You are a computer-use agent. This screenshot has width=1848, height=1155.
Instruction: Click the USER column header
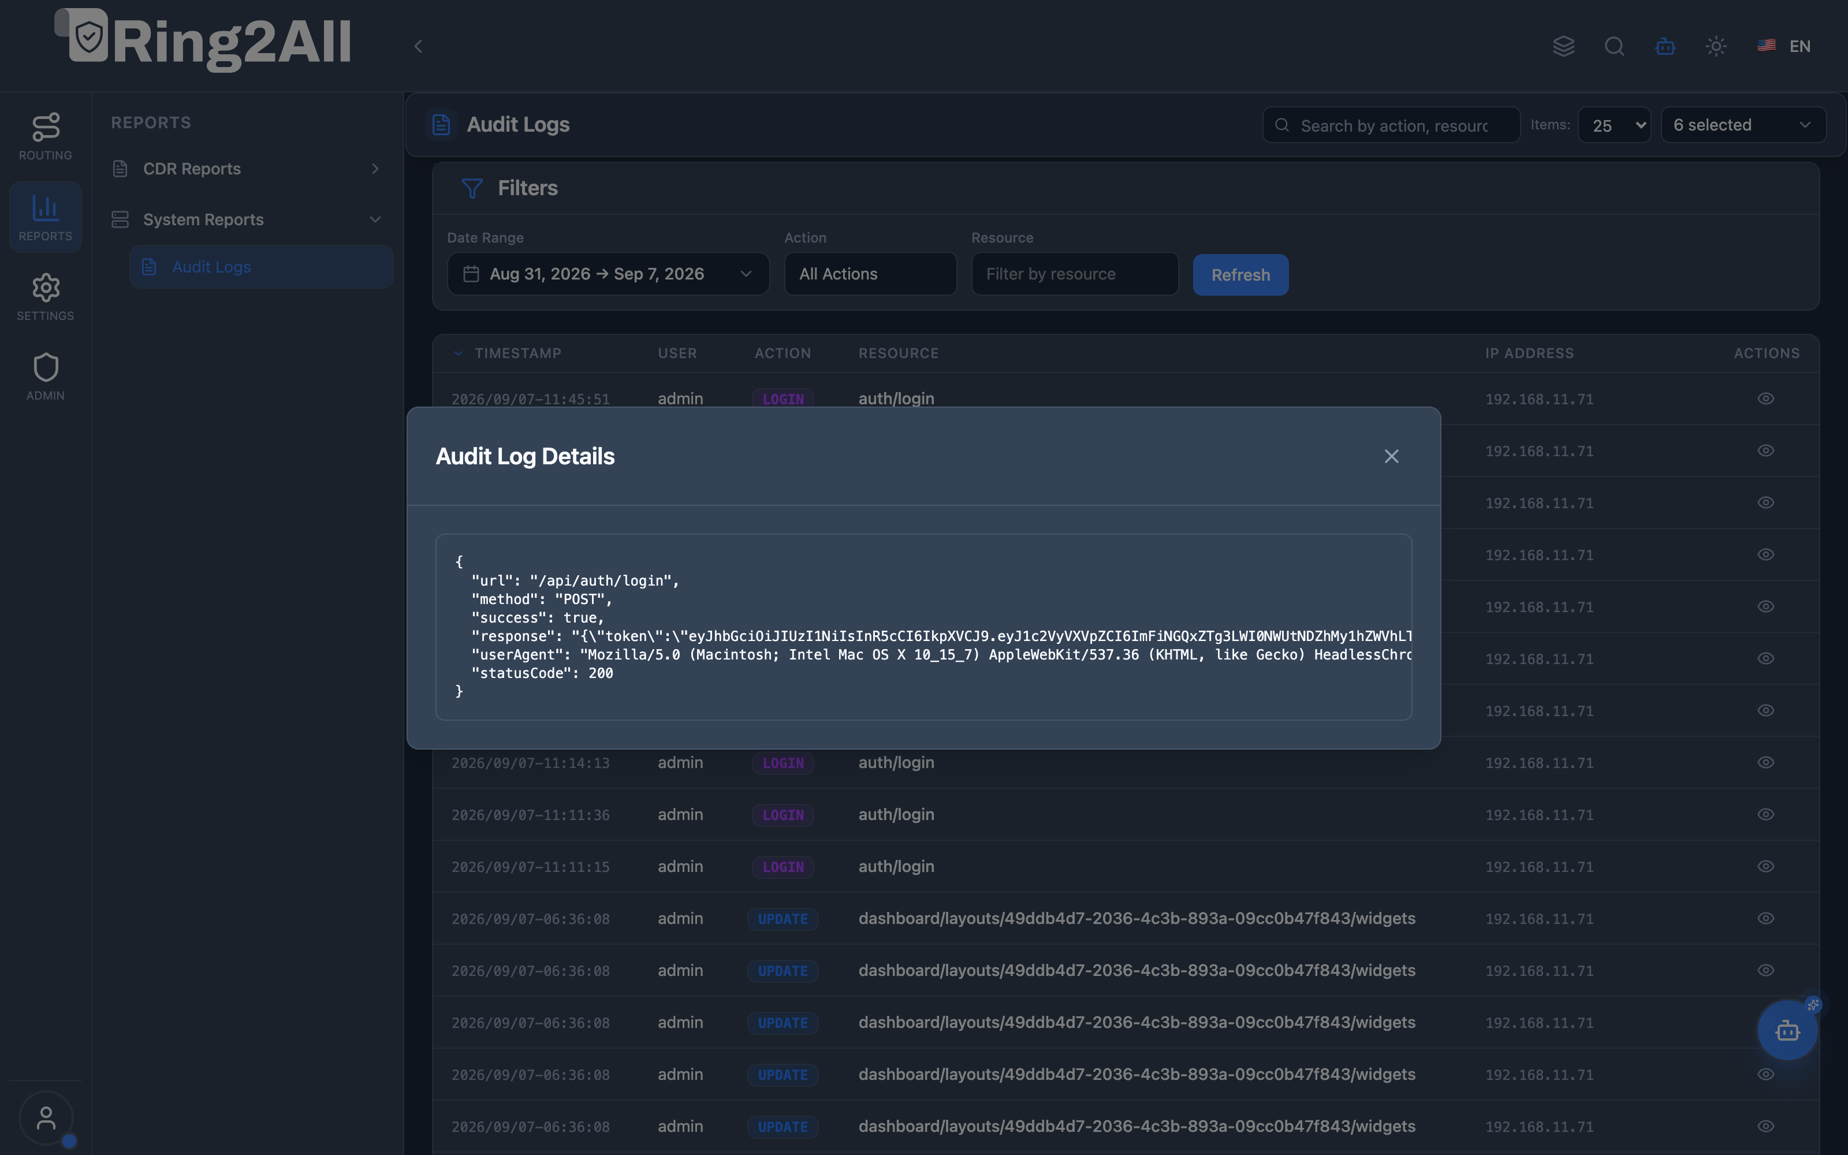point(677,353)
